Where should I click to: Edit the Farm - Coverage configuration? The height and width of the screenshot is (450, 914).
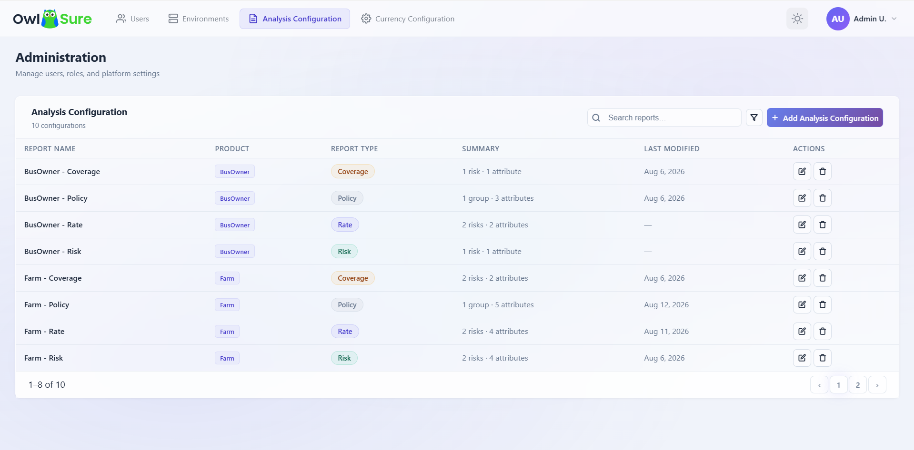coord(802,278)
